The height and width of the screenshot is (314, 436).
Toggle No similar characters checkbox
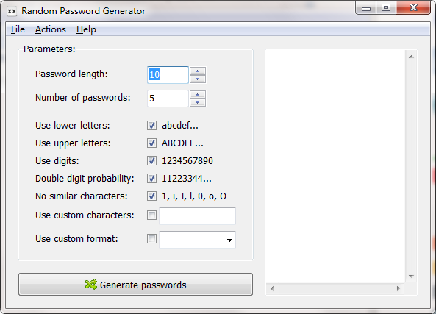(151, 196)
